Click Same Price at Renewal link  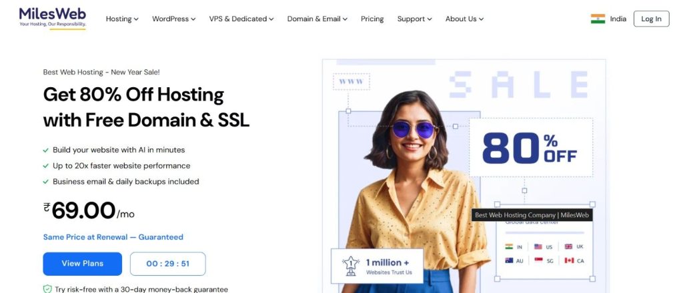coord(113,237)
